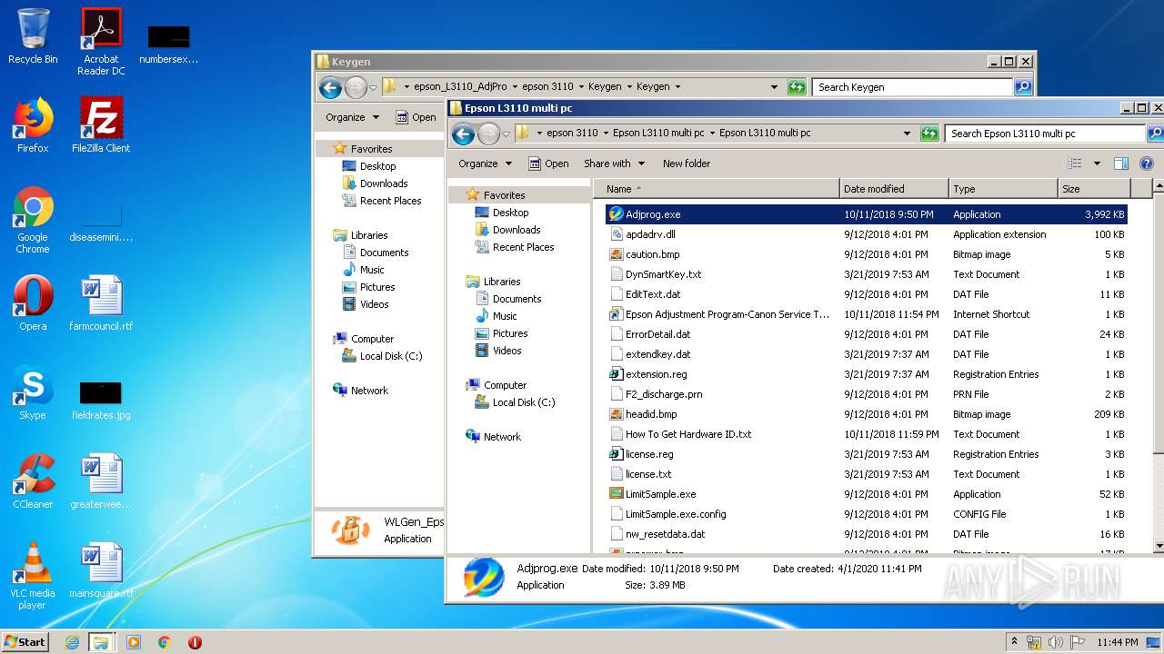Refresh the Epson L3110 multi pc folder
1164x654 pixels.
929,134
